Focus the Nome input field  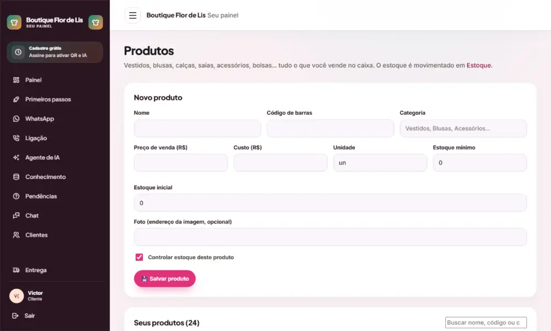pos(197,129)
